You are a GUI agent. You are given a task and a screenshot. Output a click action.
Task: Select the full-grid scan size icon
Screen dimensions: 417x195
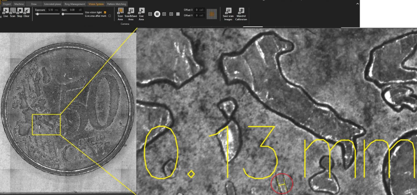coord(178,14)
